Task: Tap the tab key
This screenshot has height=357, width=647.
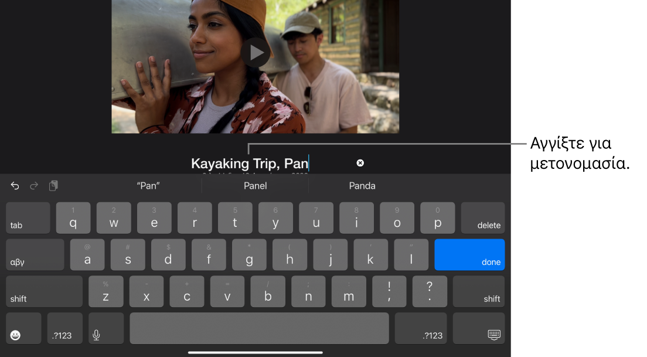Action: (28, 218)
